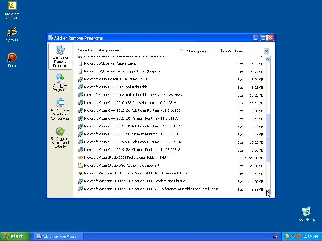322x241 pixels.
Task: Click the programs list scrollbar thumb
Action: 268,138
